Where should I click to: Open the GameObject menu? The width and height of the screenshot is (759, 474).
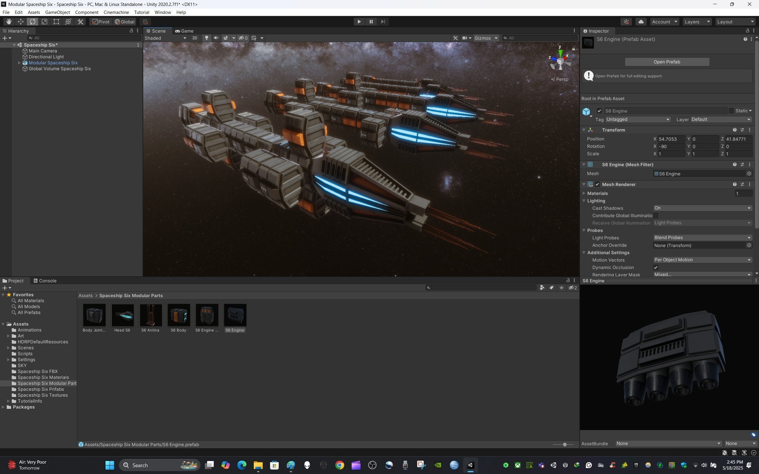(58, 12)
